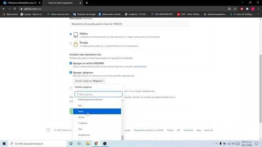Focus the .gitignore template filter field
Image resolution: width=262 pixels, height=147 pixels.
(98, 94)
